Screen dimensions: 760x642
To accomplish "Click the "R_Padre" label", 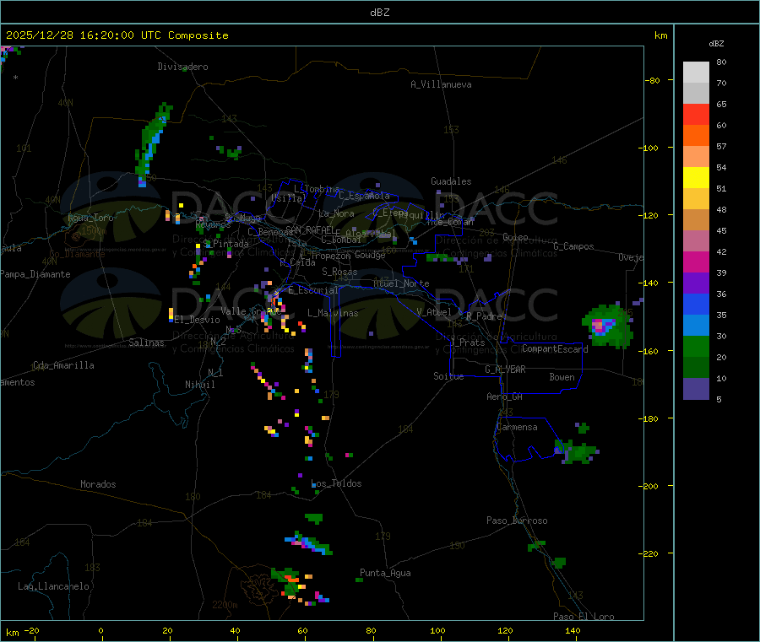I will pyautogui.click(x=484, y=316).
